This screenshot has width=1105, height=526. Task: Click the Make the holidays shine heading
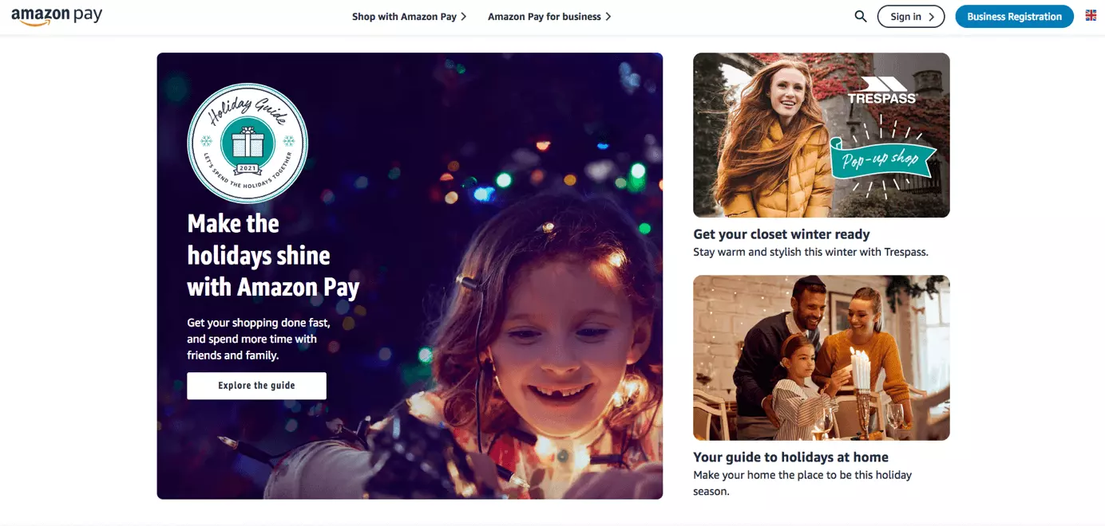273,255
